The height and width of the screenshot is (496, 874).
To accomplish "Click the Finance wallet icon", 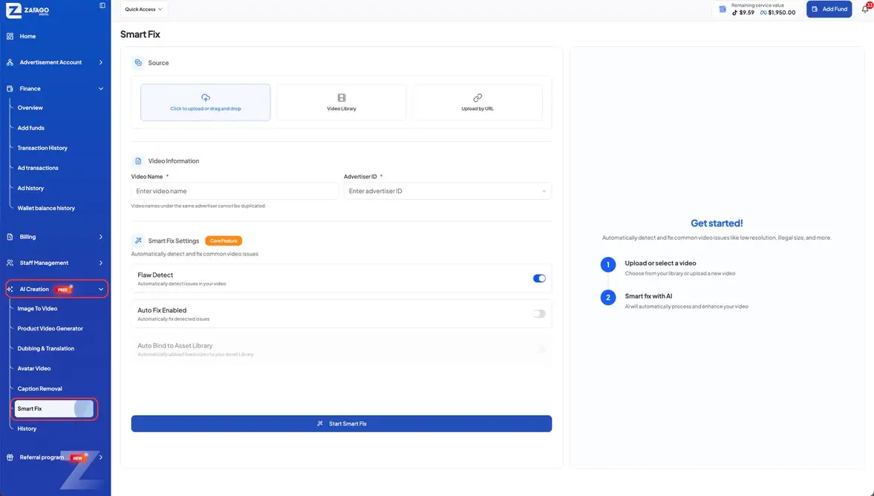I will point(10,88).
